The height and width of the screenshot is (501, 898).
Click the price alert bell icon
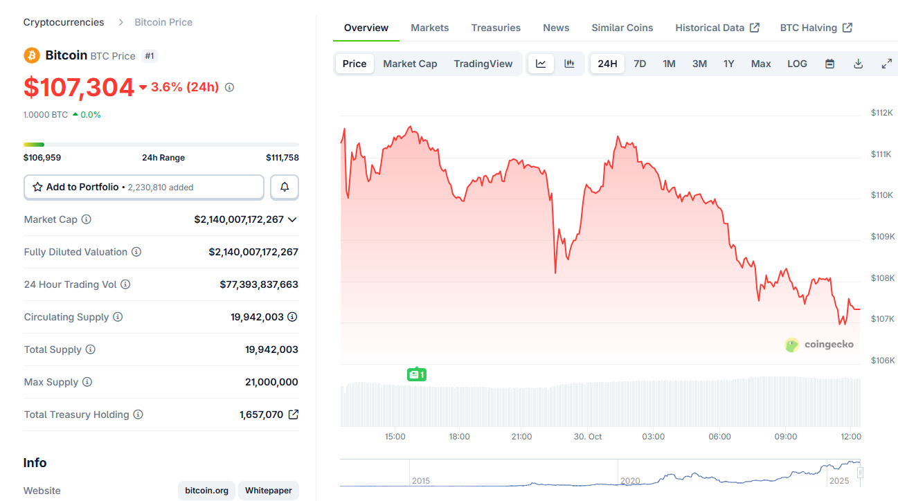[x=285, y=187]
